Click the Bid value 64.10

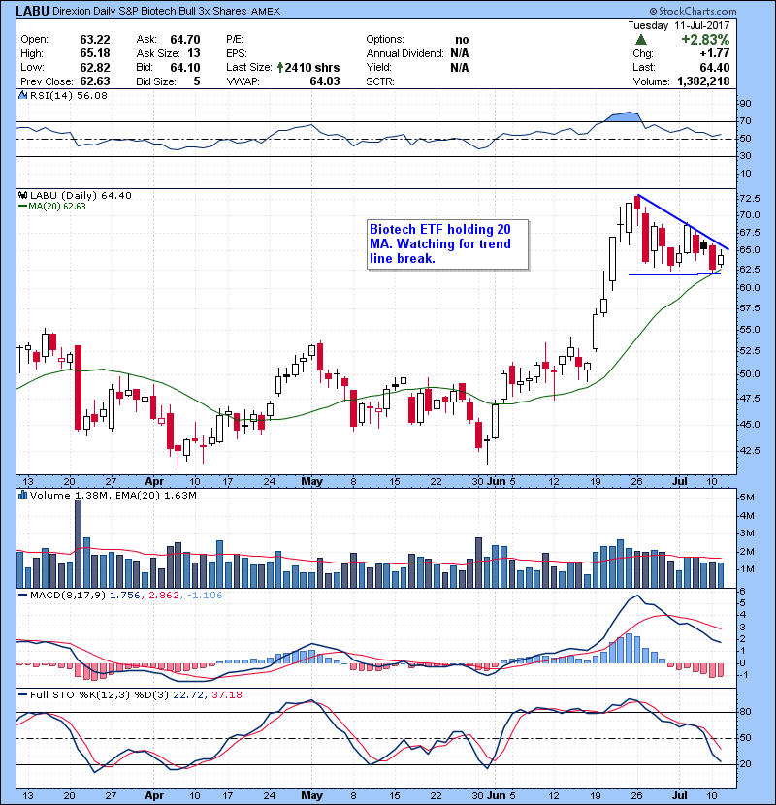click(x=185, y=67)
